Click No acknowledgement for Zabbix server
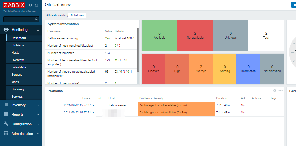Image resolution: width=296 pixels, height=146 pixels. (x=243, y=105)
